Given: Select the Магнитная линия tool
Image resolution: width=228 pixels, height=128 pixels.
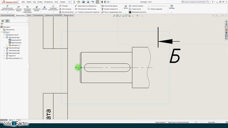Looking at the screenshot, I should tap(66, 12).
